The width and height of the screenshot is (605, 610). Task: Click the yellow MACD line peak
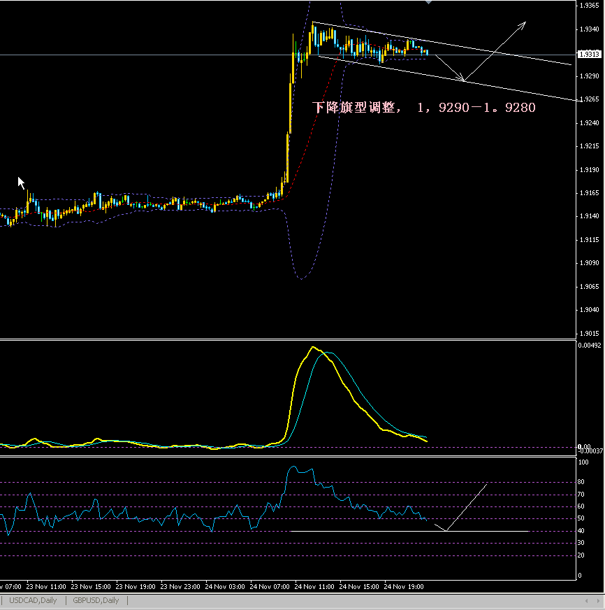312,348
